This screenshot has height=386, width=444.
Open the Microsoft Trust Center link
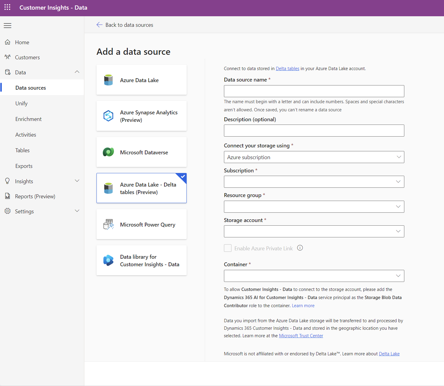click(301, 336)
